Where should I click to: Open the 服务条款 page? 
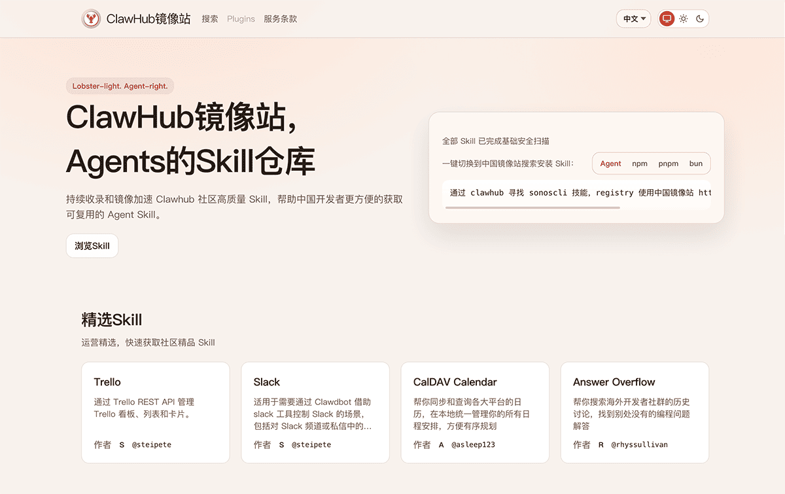[x=280, y=19]
